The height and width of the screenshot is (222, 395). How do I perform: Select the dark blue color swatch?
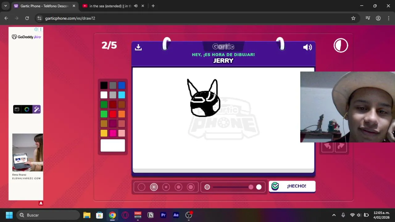pos(122,85)
